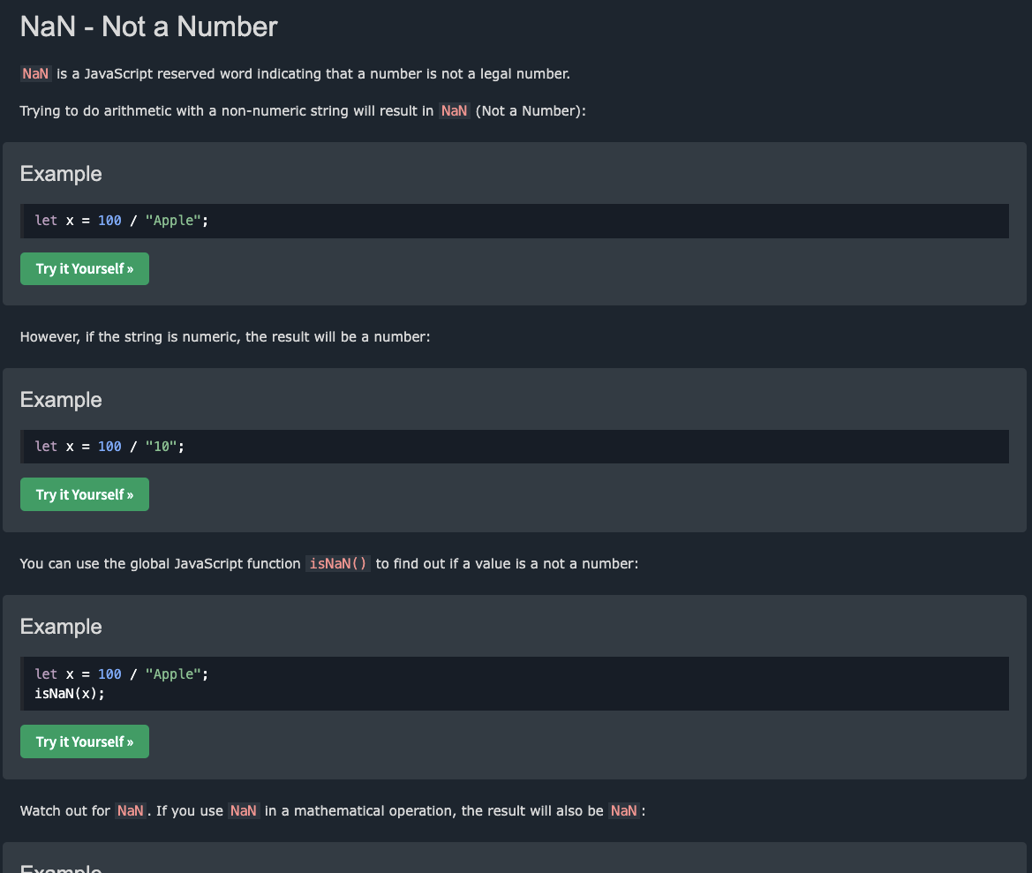Click the "However, if the string is numeric" sentence

tap(224, 337)
